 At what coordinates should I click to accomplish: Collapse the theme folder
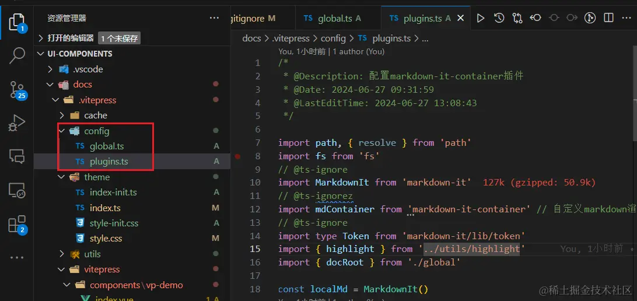[61, 177]
